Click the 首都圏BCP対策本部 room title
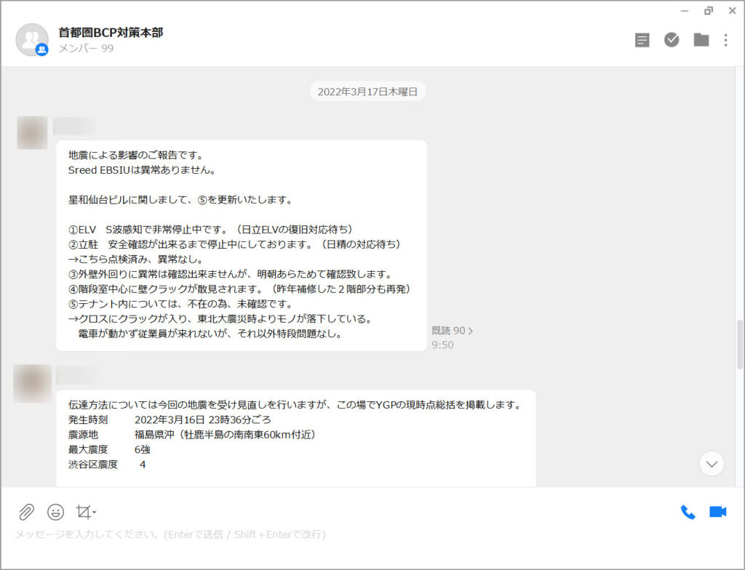 pyautogui.click(x=111, y=32)
